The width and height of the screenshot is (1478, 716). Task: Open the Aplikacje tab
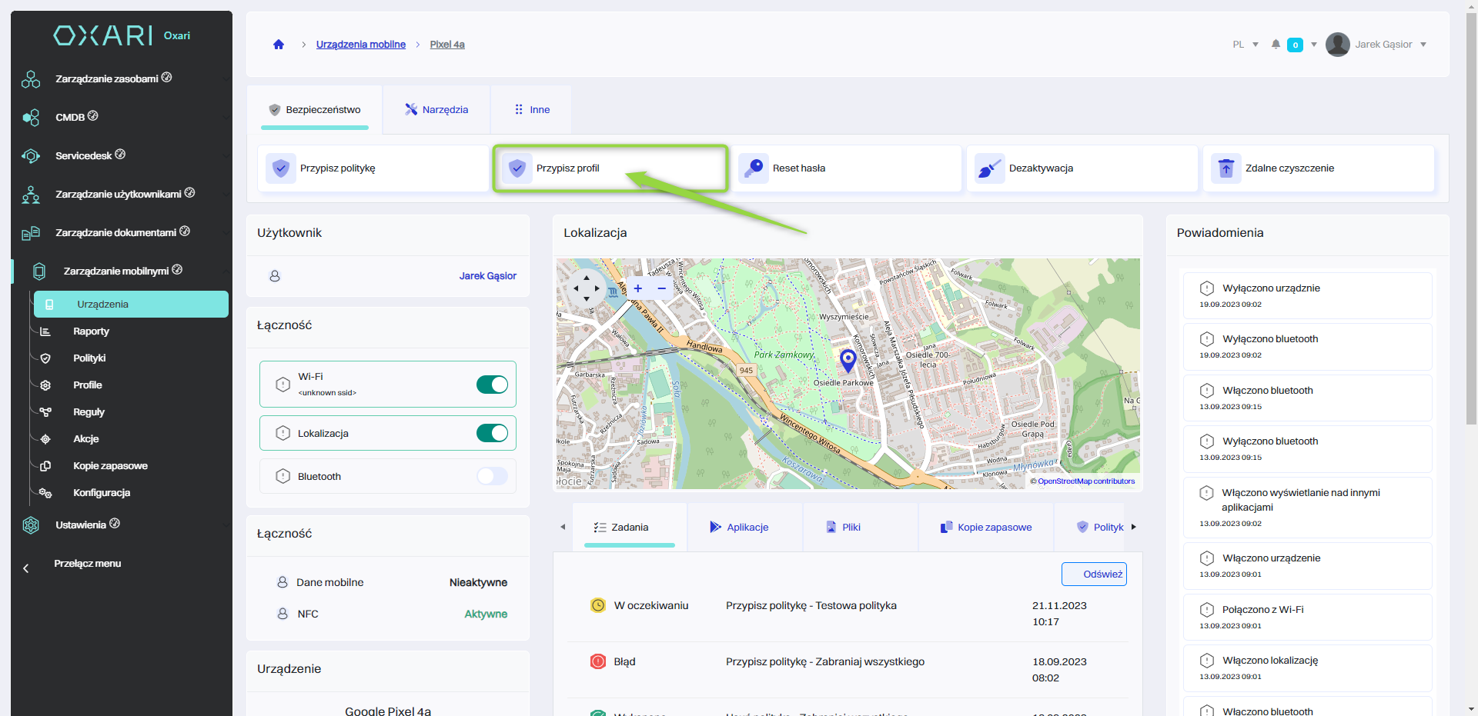point(739,527)
